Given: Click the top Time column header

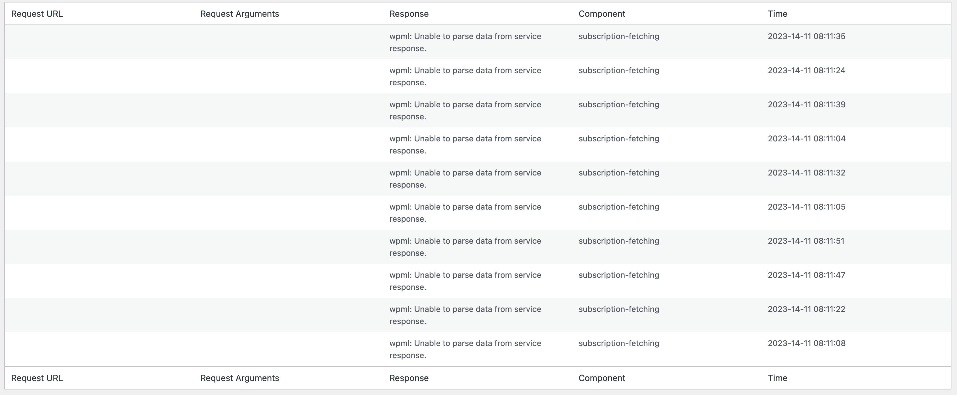Looking at the screenshot, I should coord(778,14).
